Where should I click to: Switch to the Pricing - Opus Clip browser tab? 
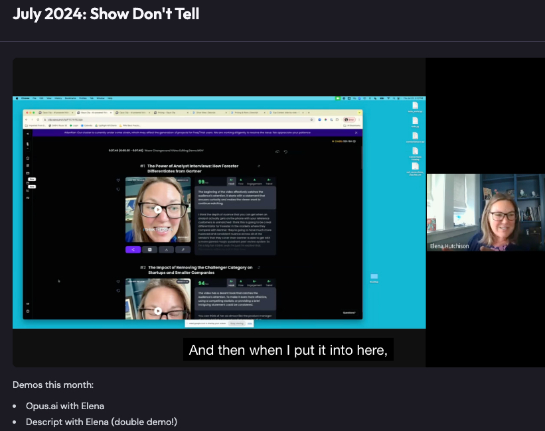click(x=165, y=111)
